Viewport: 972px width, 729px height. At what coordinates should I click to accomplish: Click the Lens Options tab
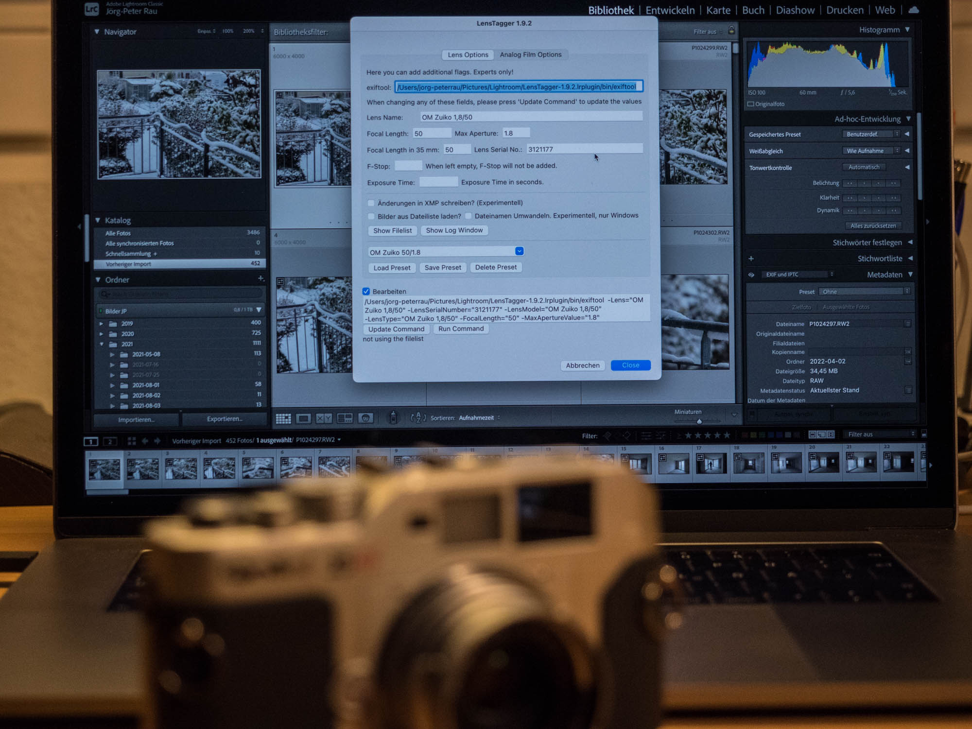pos(467,54)
